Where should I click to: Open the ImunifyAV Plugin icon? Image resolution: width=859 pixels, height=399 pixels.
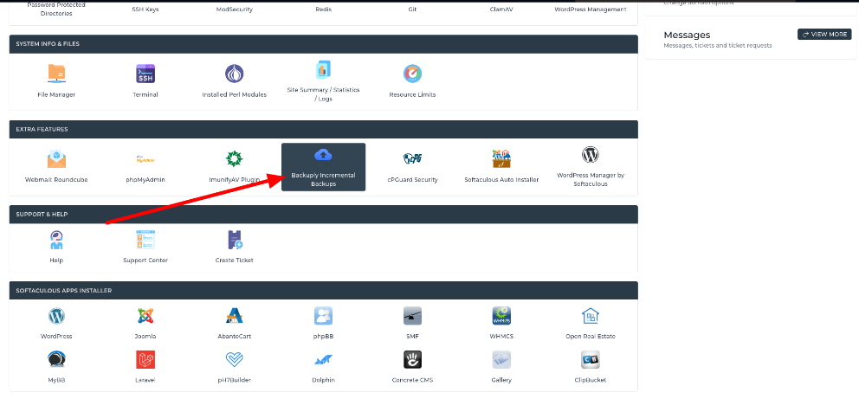coord(235,158)
